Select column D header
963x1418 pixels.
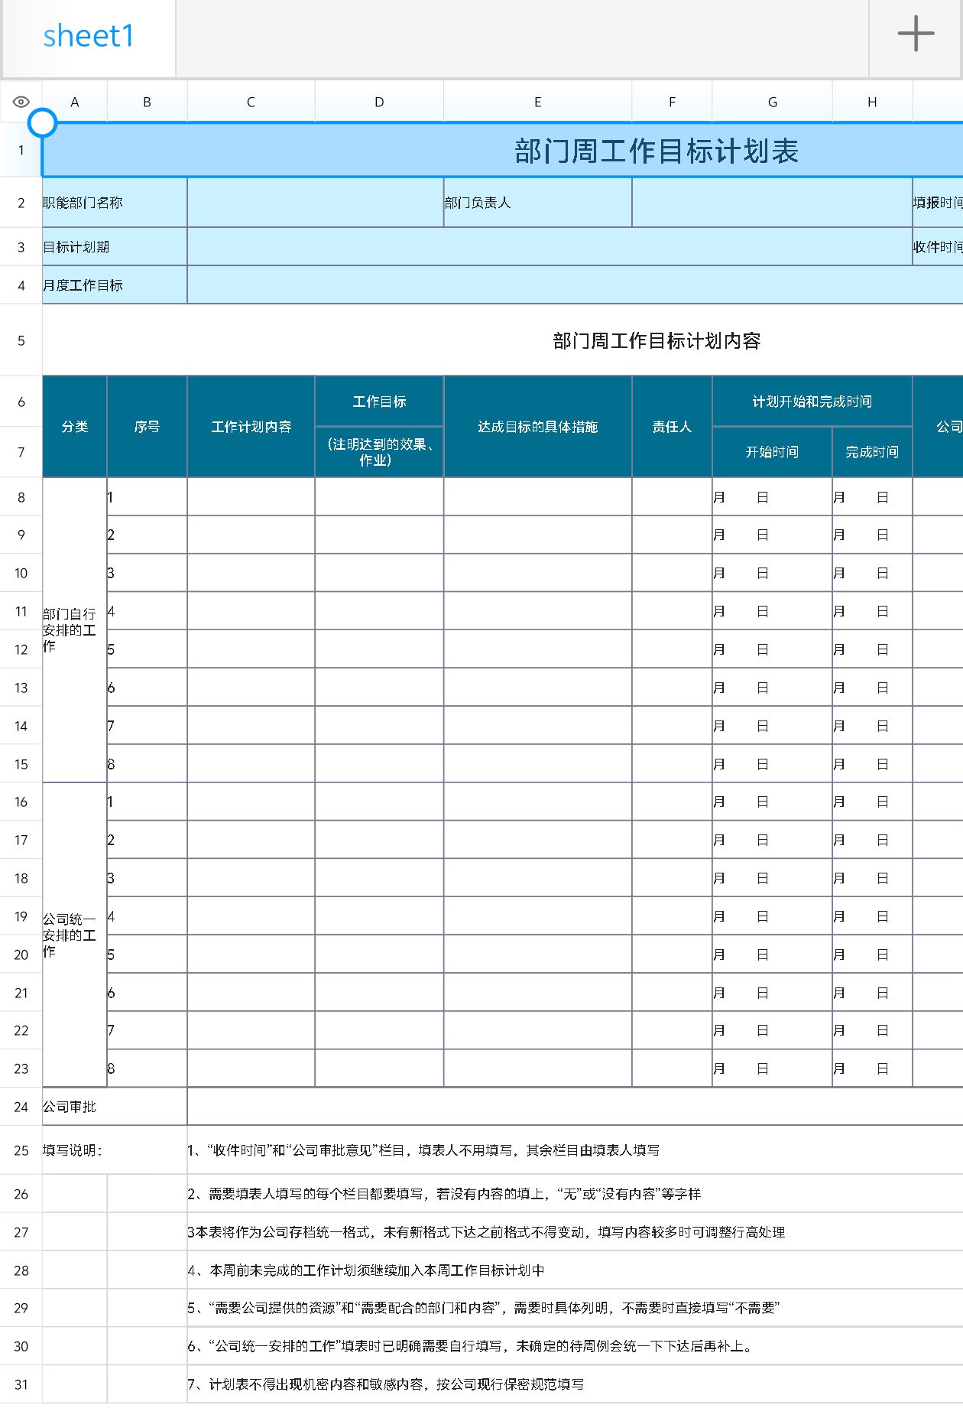[x=379, y=102]
